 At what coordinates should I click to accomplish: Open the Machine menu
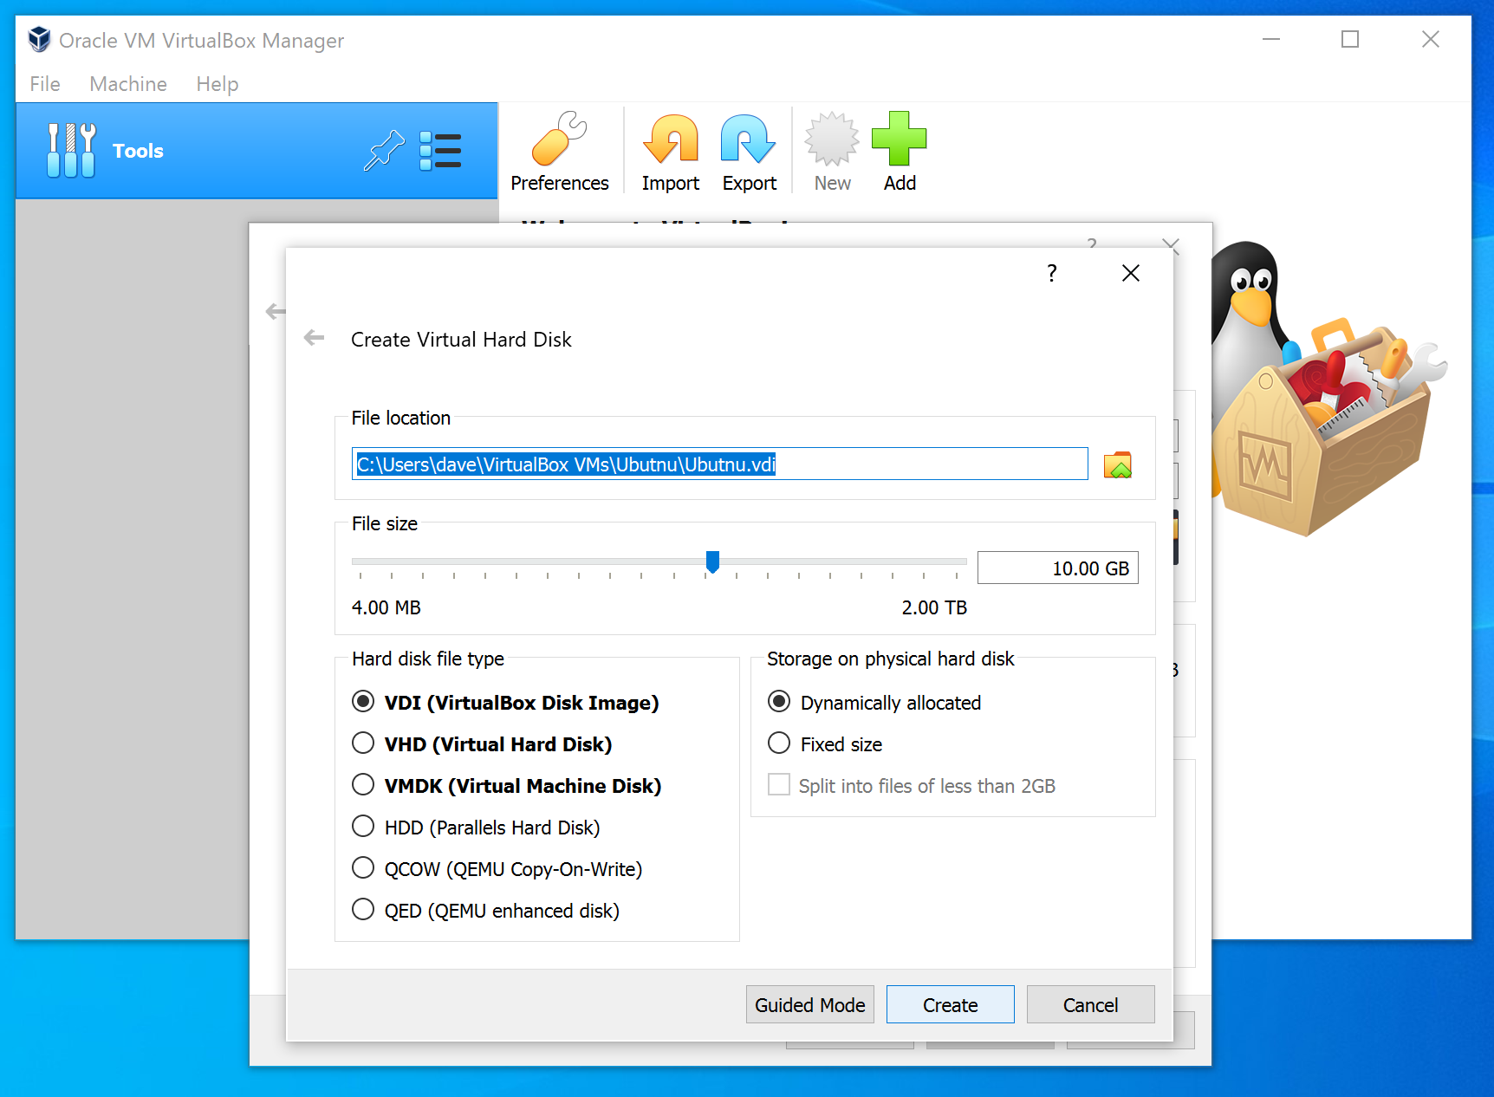pyautogui.click(x=128, y=84)
